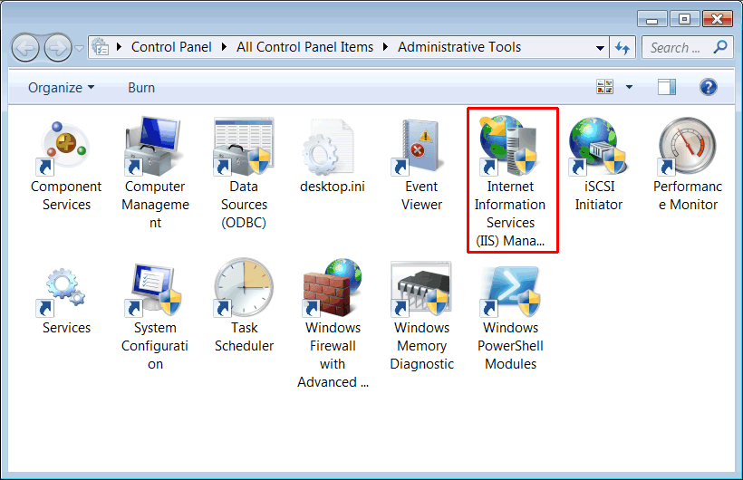Screen dimensions: 743x480
Task: Click the 'Windows PowerShell Modules' label text
Action: point(510,346)
